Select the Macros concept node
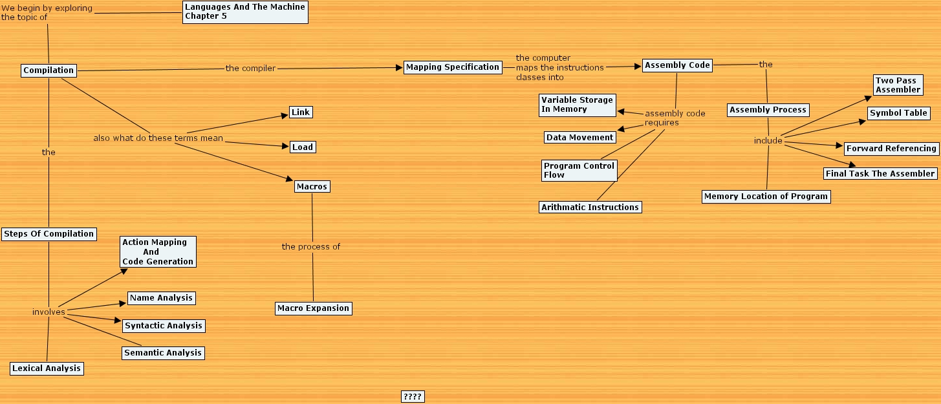941x404 pixels. pos(312,186)
